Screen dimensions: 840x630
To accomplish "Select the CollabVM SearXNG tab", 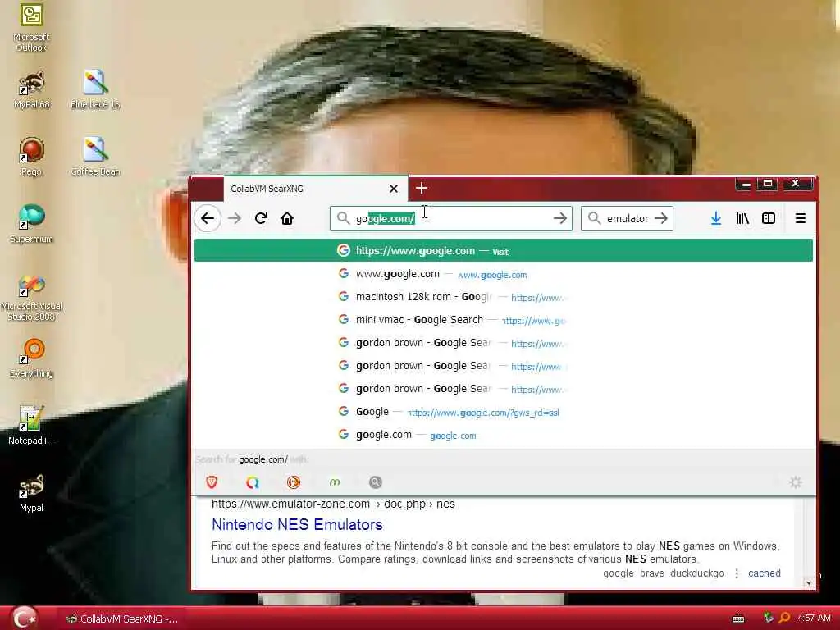I will coord(315,189).
